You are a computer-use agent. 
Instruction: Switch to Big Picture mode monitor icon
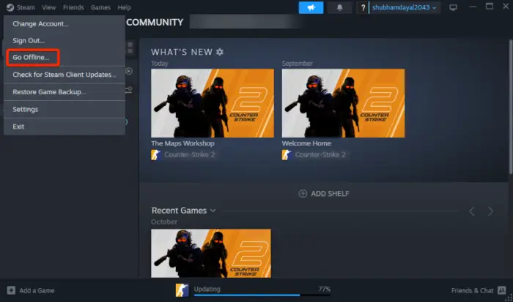coord(453,7)
